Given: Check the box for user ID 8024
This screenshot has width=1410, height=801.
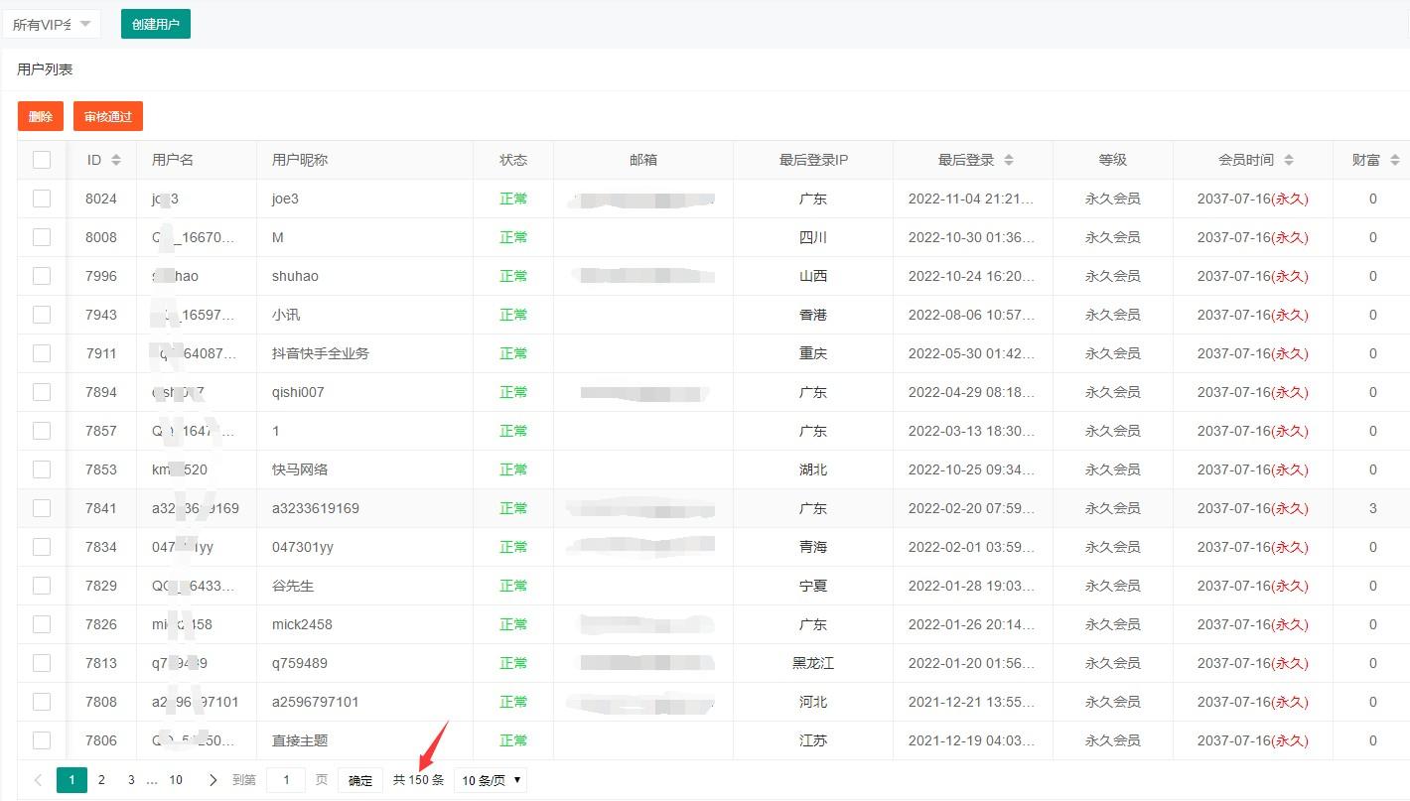Looking at the screenshot, I should click(x=42, y=199).
